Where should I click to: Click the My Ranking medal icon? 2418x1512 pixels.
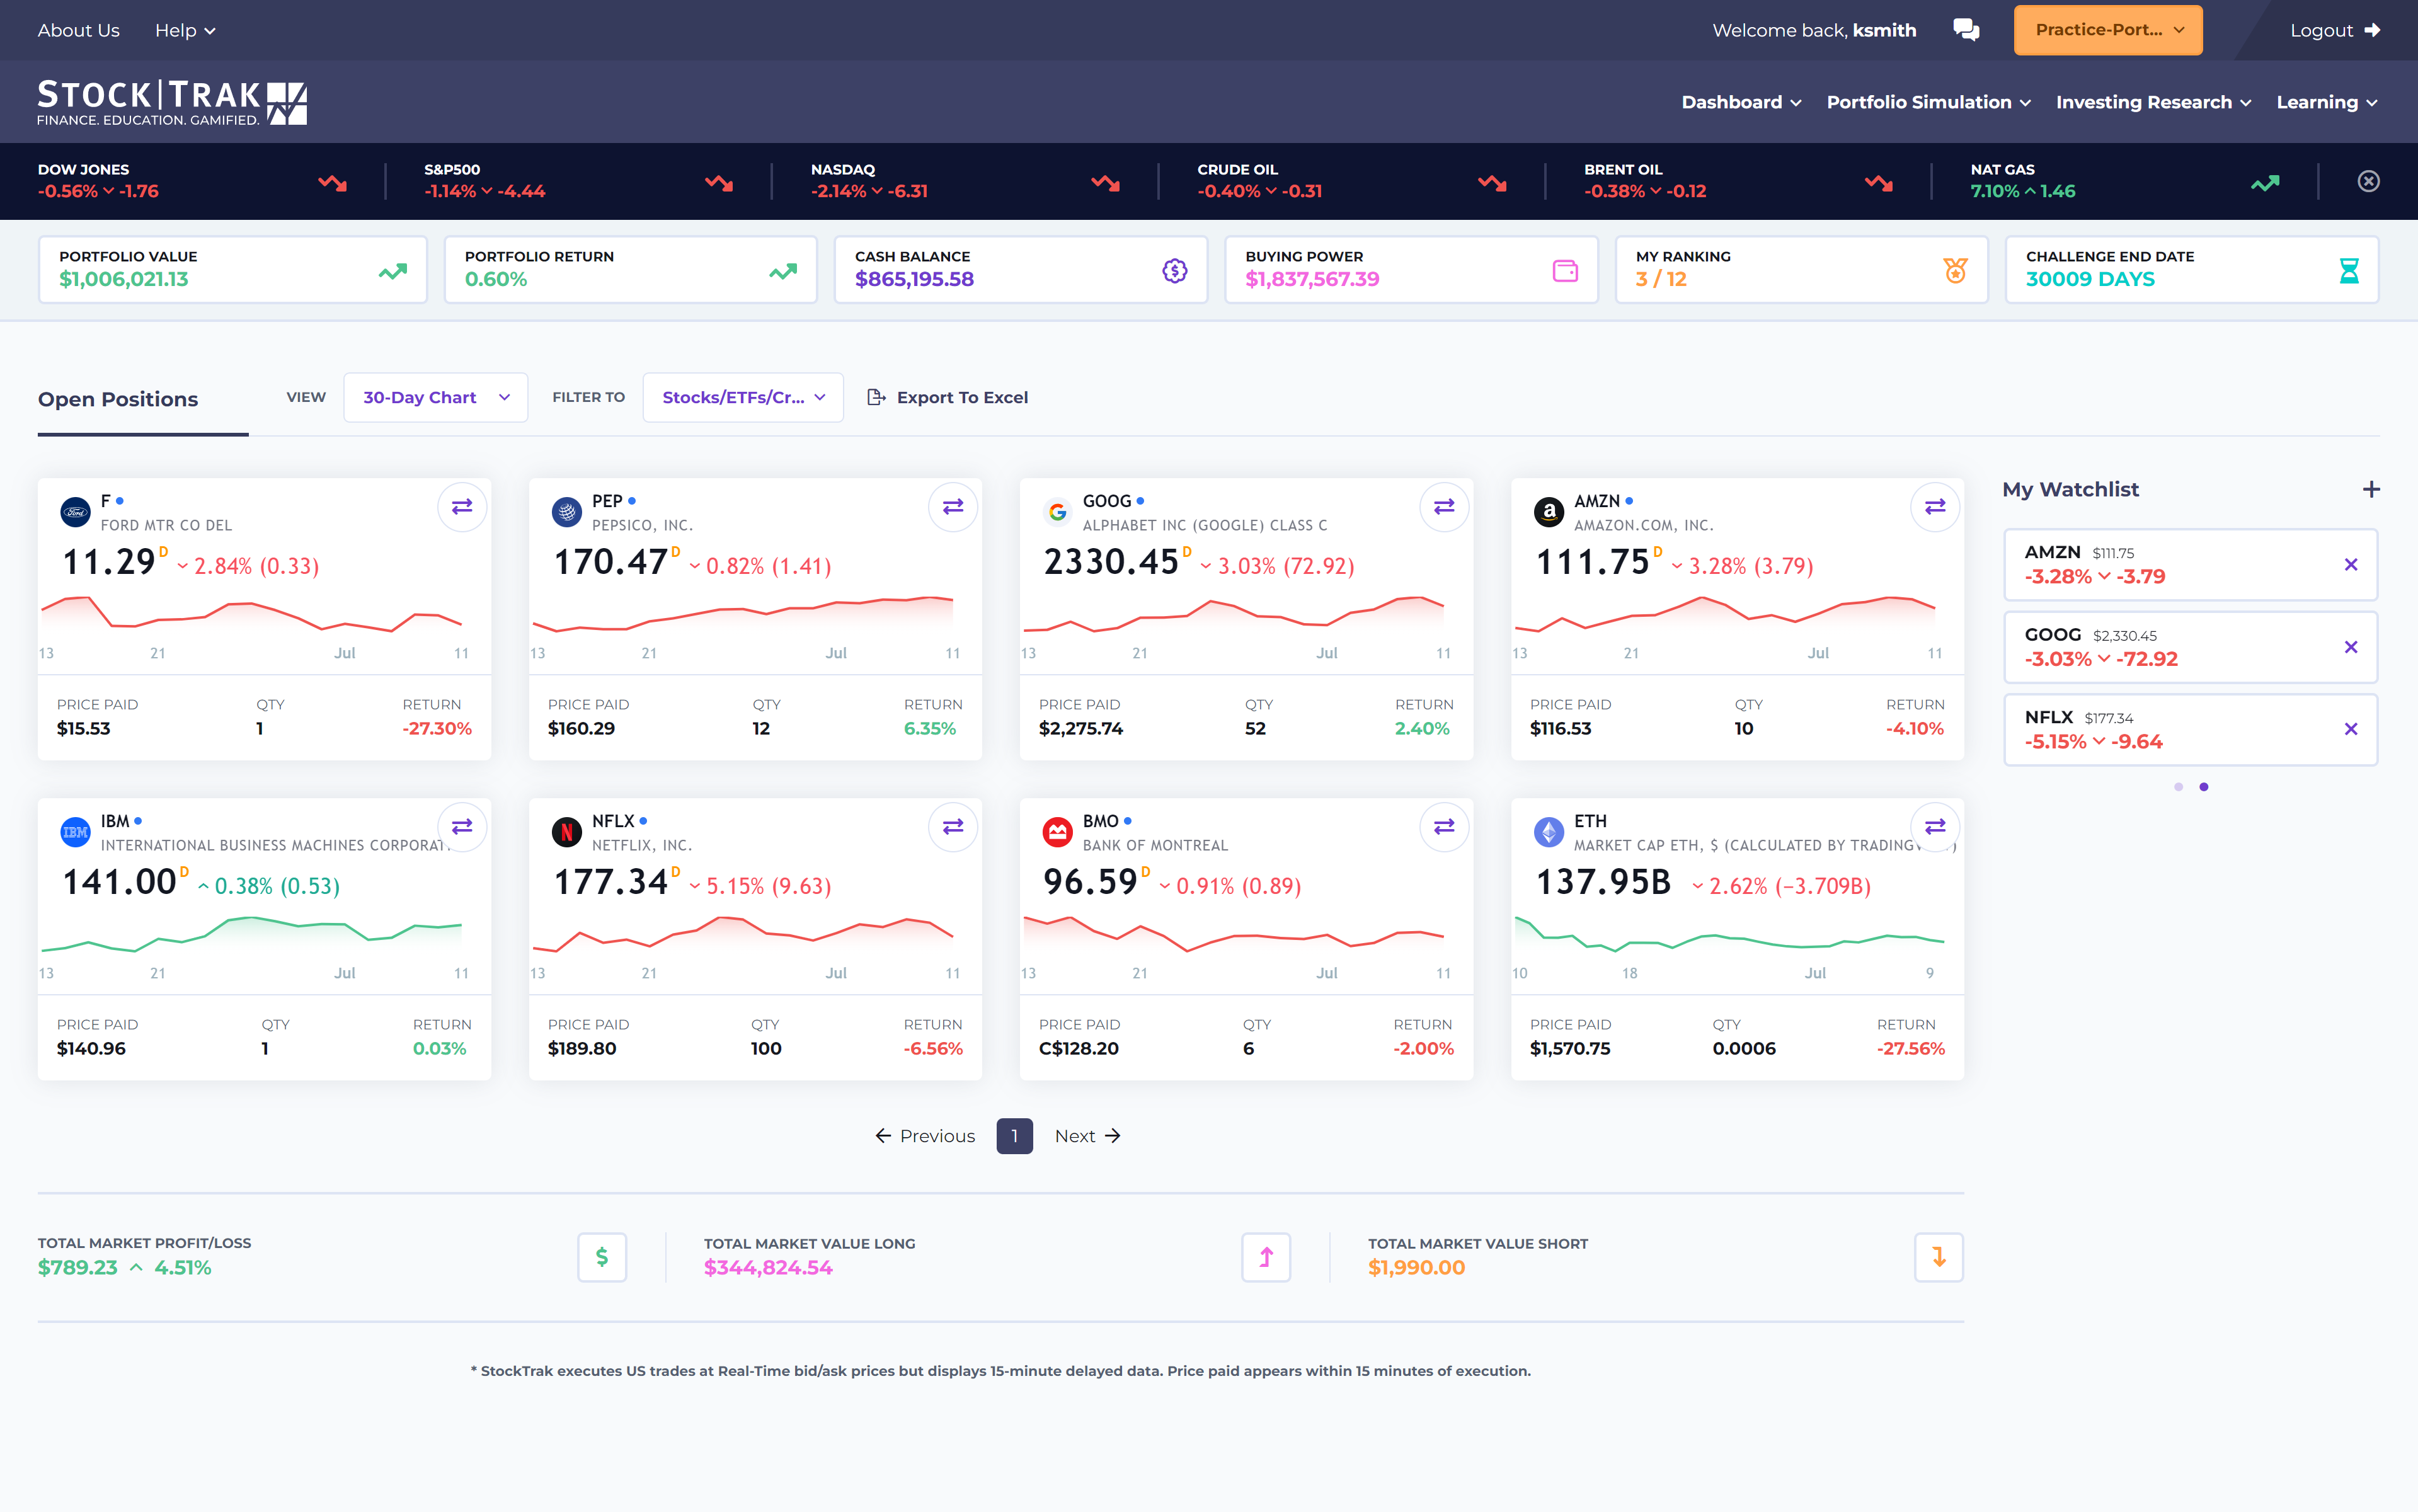tap(1955, 270)
